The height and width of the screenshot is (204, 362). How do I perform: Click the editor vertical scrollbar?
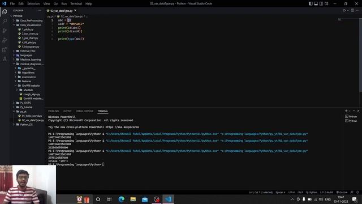pos(361,56)
